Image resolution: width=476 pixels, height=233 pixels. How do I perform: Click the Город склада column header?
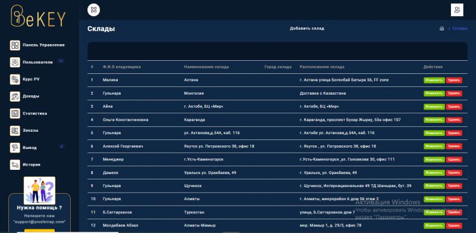(x=278, y=67)
